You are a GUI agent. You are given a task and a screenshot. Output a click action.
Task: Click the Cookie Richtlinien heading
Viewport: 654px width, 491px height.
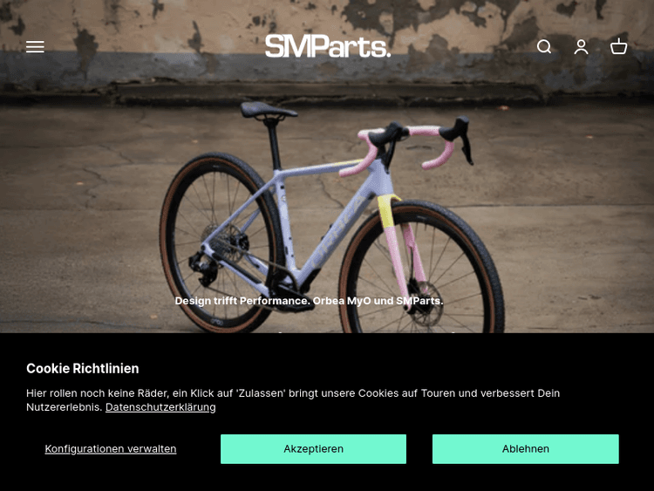[83, 368]
